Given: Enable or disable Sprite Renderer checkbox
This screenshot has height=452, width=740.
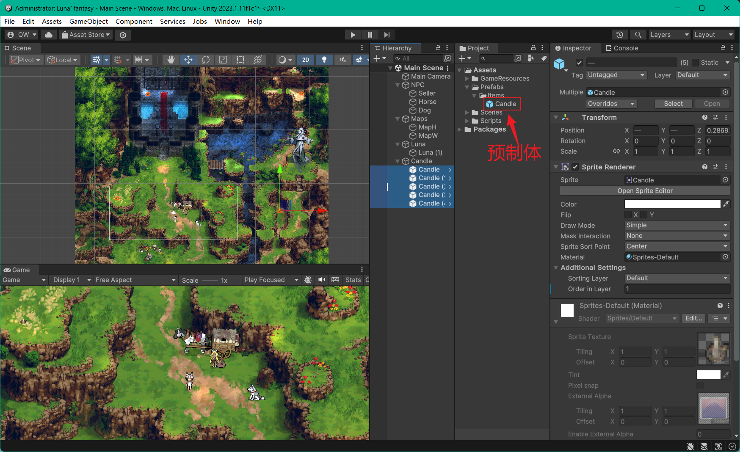Looking at the screenshot, I should [x=575, y=167].
